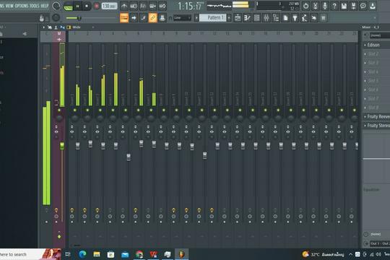This screenshot has width=390, height=260.
Task: Open the plugin picker plug icon
Action: point(295,18)
